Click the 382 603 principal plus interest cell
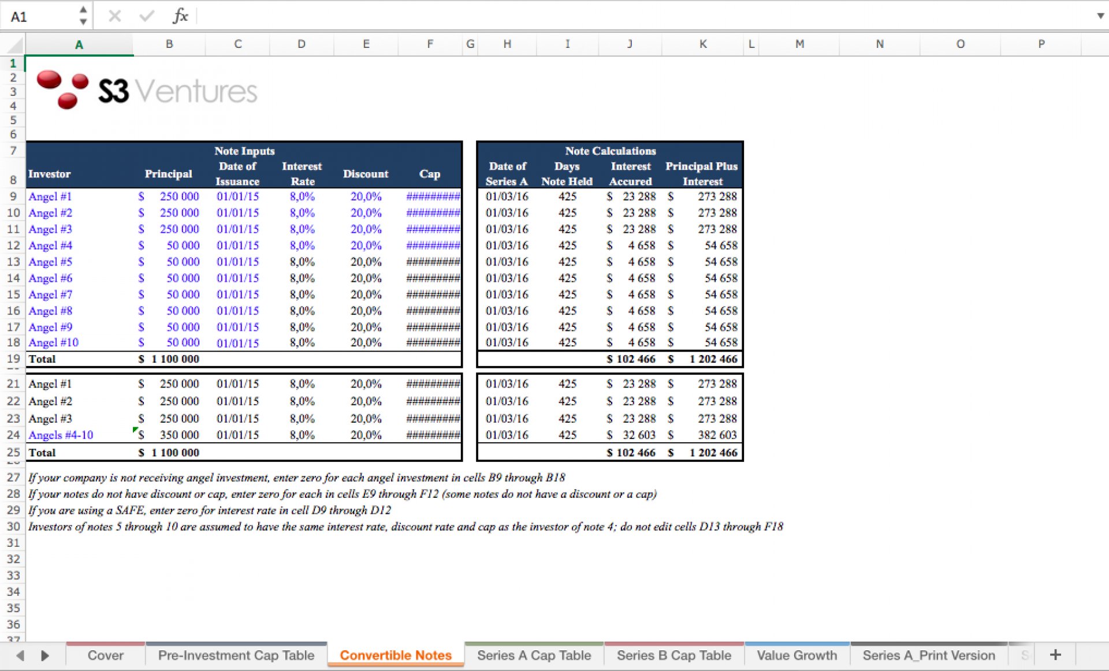Image resolution: width=1109 pixels, height=671 pixels. (702, 435)
